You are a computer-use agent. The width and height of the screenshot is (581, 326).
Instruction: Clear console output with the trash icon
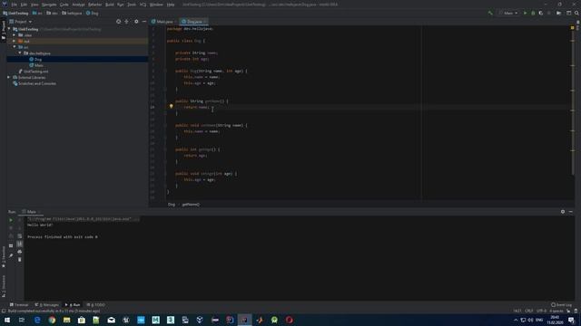(x=20, y=260)
